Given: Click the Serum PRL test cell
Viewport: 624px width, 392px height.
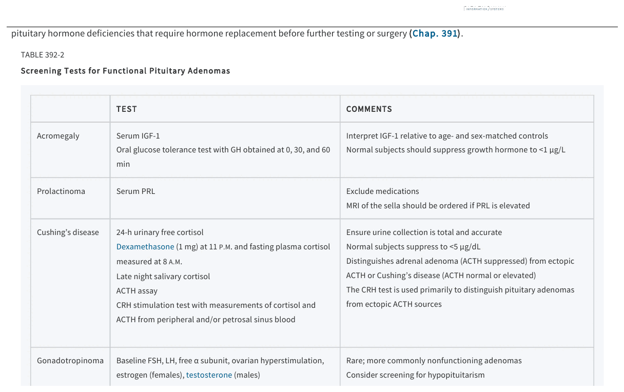Looking at the screenshot, I should click(x=135, y=191).
